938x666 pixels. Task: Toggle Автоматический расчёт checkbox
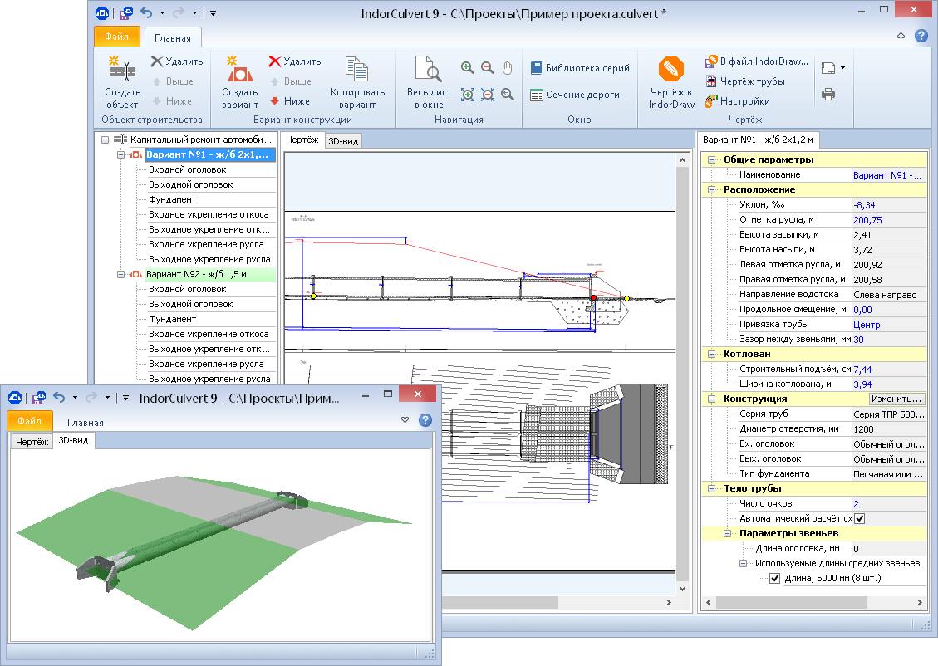click(x=860, y=518)
